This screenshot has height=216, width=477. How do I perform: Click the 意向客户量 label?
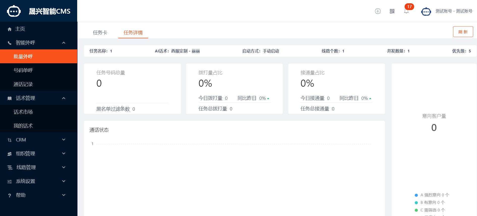(x=434, y=116)
